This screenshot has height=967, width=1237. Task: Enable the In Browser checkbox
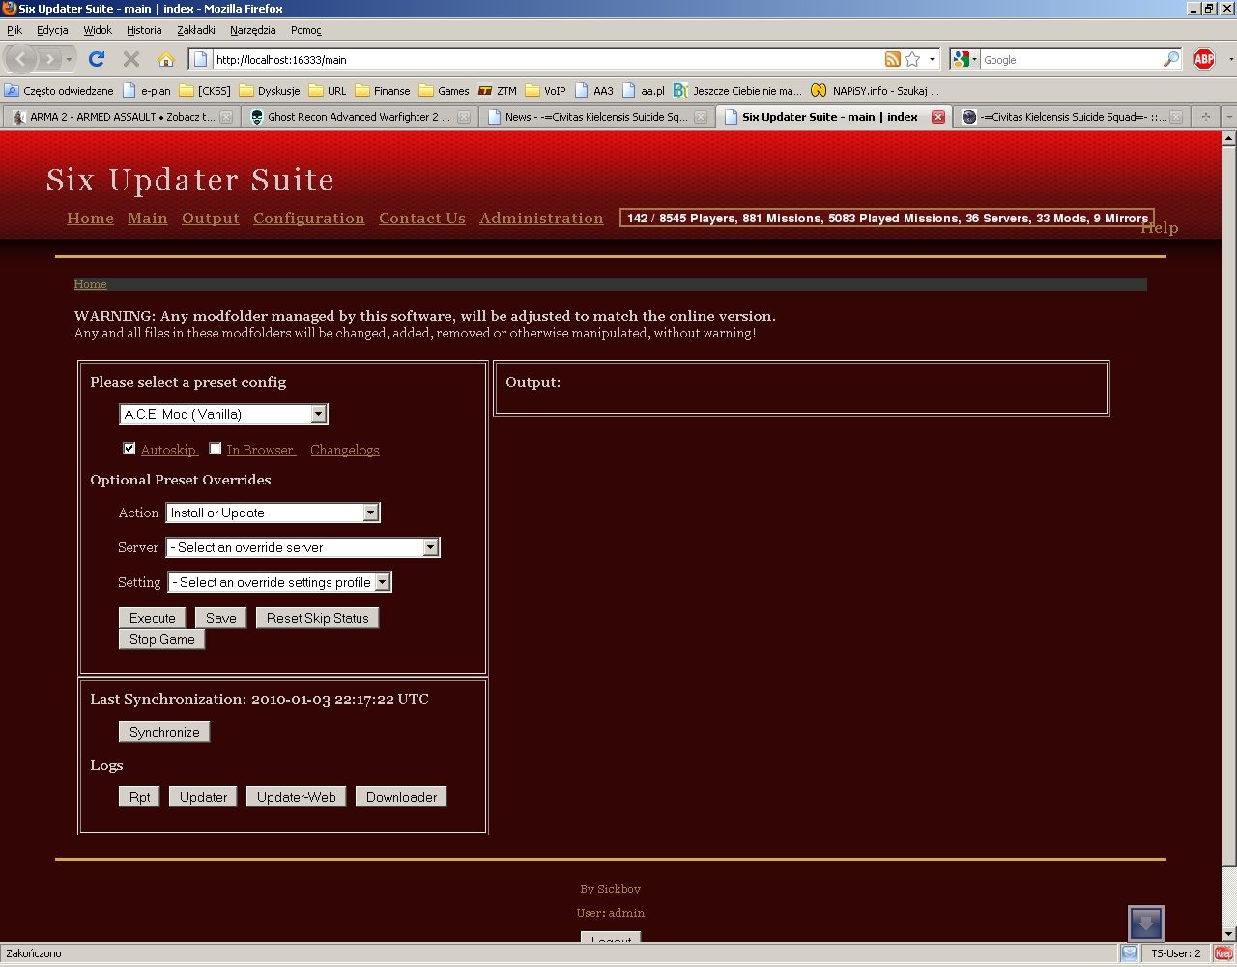pos(216,449)
